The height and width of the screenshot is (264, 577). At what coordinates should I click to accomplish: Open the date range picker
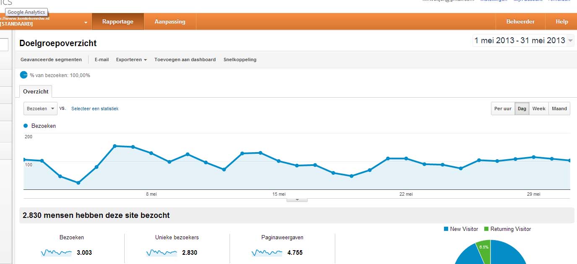[x=523, y=41]
